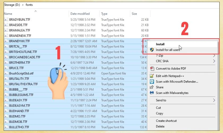
Task: Click the font file icon beside BRUTALITY.TTF
Action: click(6, 79)
